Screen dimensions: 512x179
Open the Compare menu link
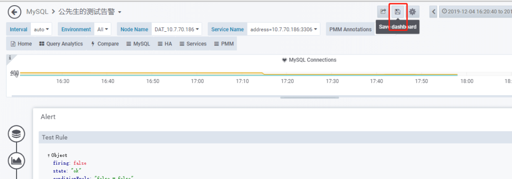coord(105,44)
